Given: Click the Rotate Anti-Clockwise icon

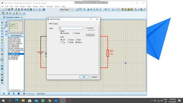Looking at the screenshot, I should pos(6,25).
